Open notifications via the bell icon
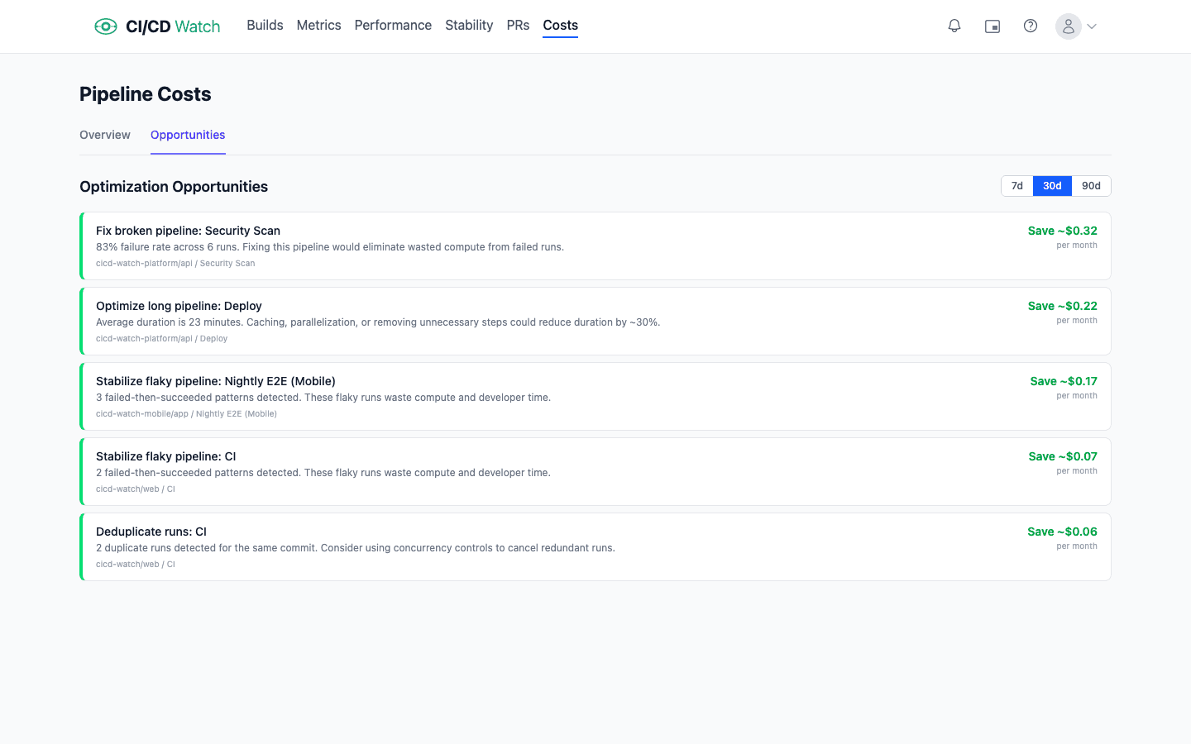Image resolution: width=1191 pixels, height=744 pixels. click(x=954, y=26)
